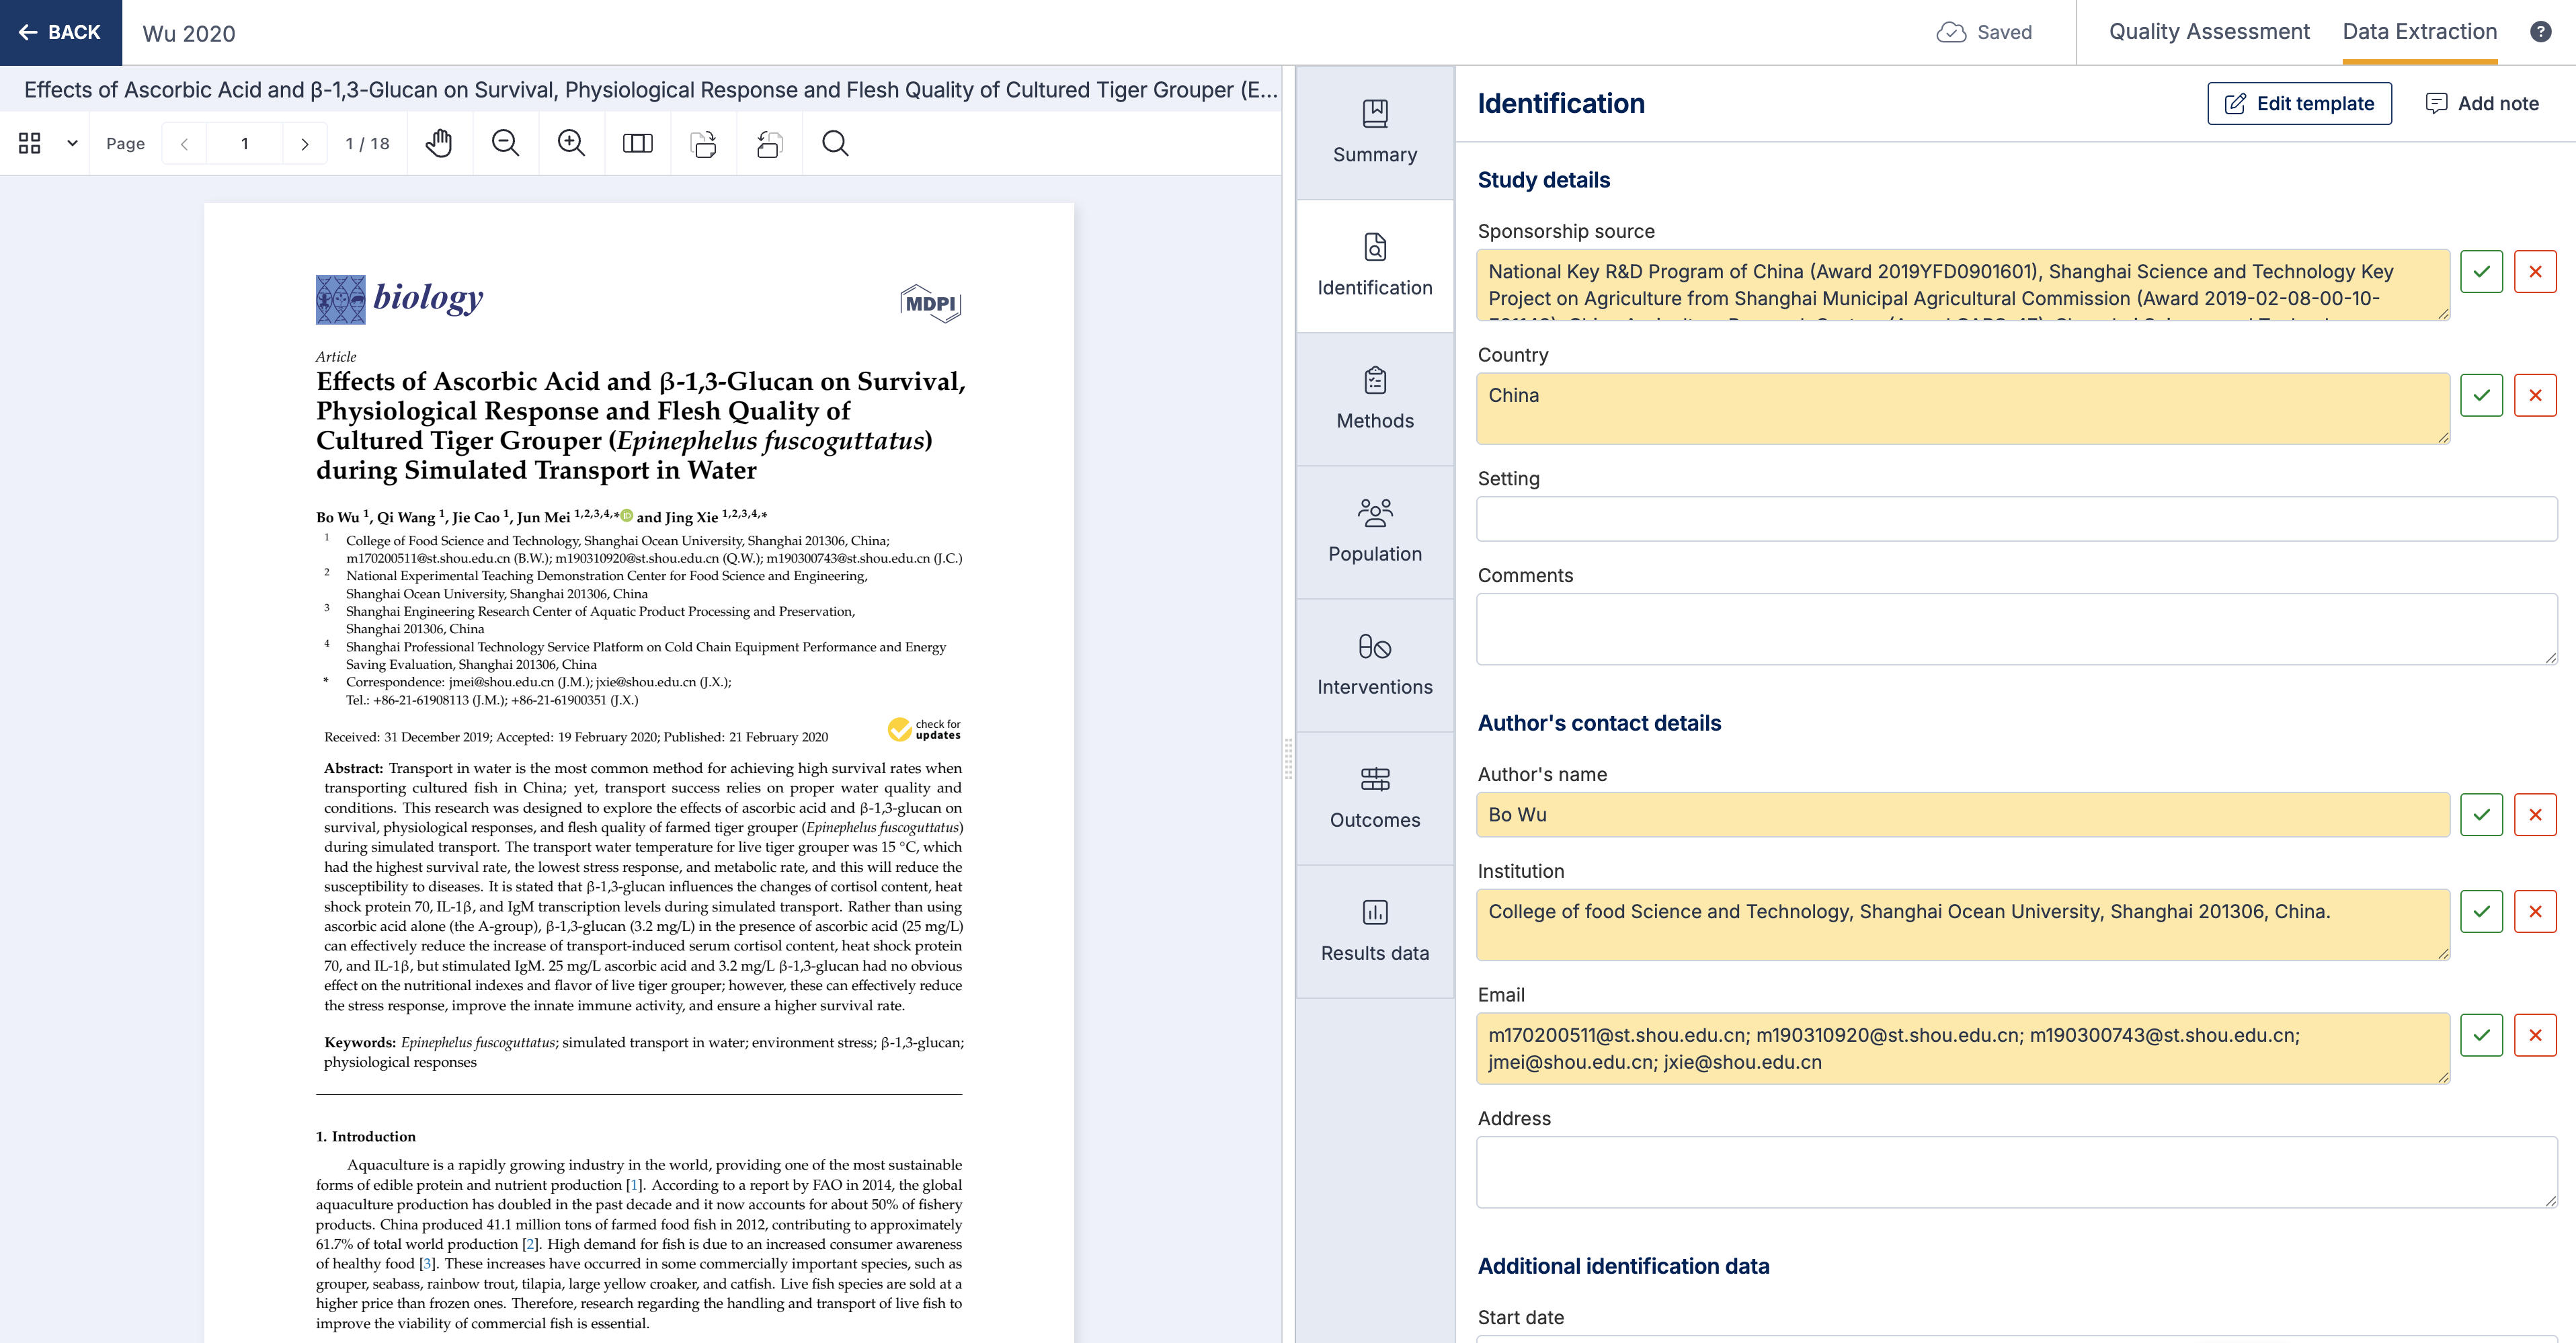Click the 'Wu 2020' study title

pyautogui.click(x=189, y=34)
